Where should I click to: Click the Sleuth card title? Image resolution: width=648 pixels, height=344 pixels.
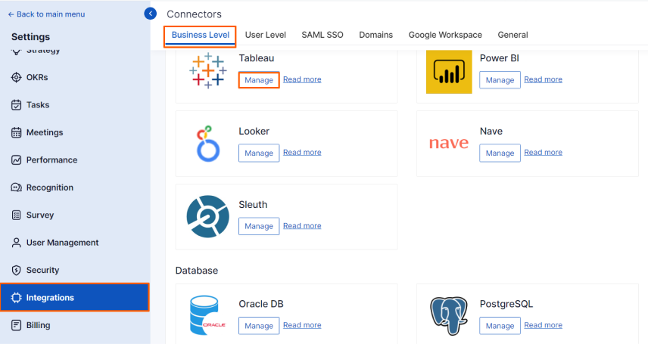point(253,204)
